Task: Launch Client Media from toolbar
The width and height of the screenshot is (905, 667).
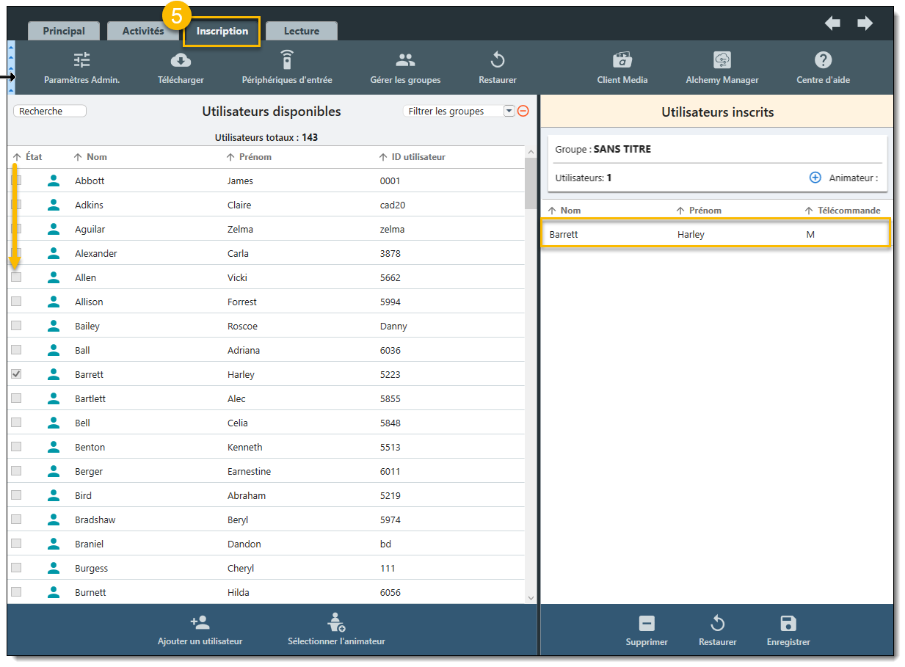Action: 622,61
